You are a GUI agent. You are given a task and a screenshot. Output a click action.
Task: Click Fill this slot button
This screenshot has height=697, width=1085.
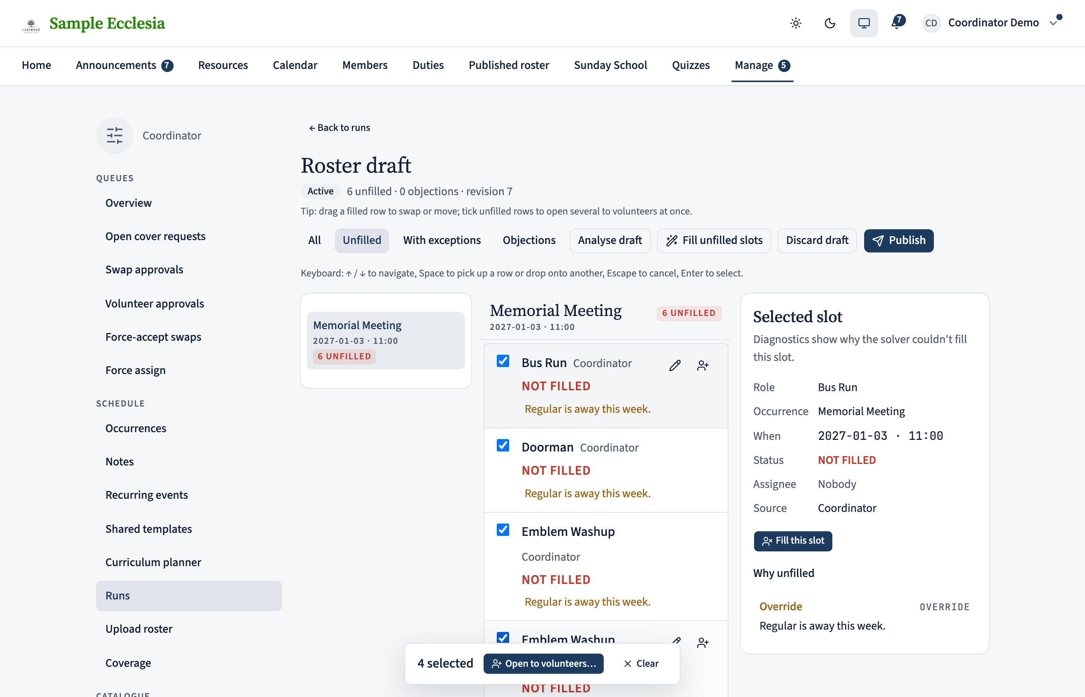(793, 541)
